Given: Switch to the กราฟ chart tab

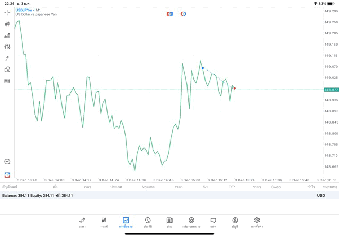Looking at the screenshot, I should [x=104, y=223].
